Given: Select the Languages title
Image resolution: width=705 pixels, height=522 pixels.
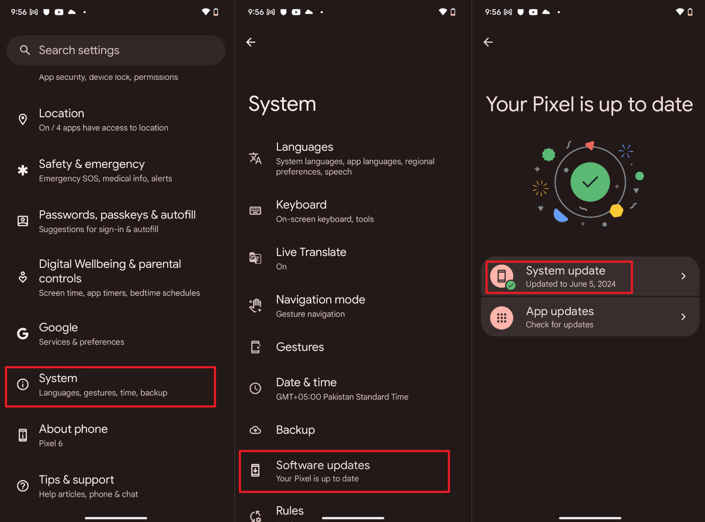Looking at the screenshot, I should pyautogui.click(x=304, y=147).
